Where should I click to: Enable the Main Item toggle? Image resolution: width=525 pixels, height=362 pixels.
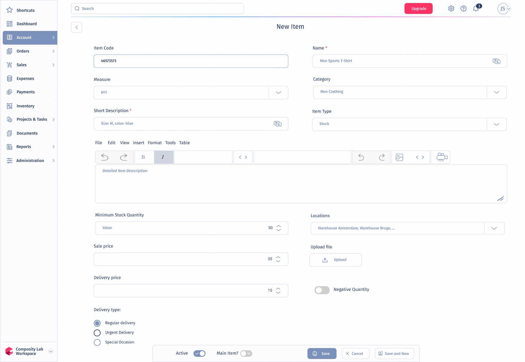click(247, 353)
